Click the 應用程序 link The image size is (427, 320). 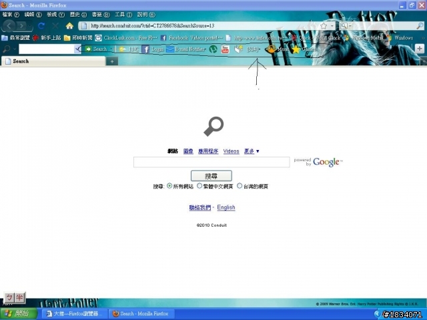(208, 151)
